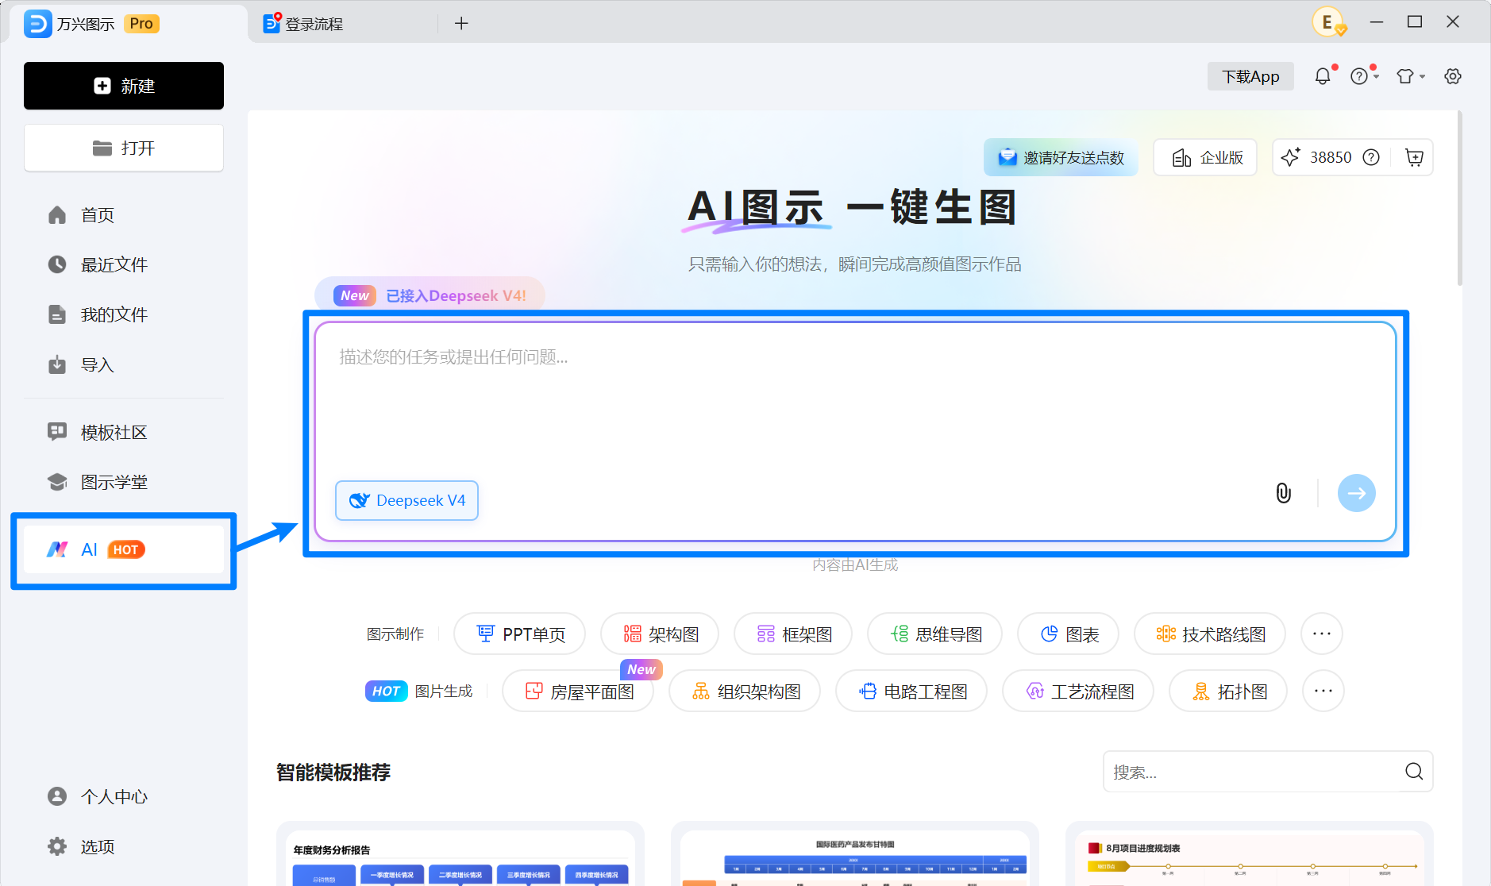
Task: Click the 新建 (New) button
Action: (124, 86)
